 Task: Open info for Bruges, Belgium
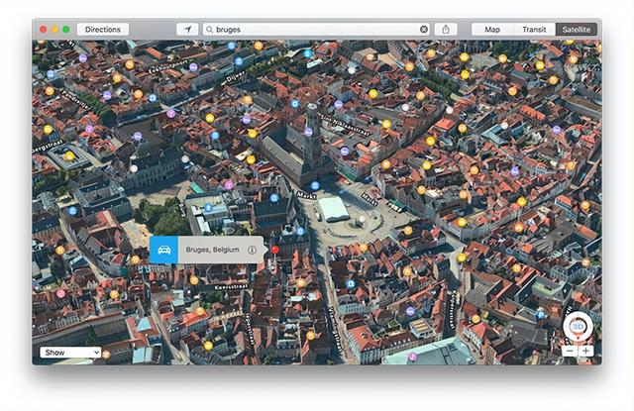point(252,251)
